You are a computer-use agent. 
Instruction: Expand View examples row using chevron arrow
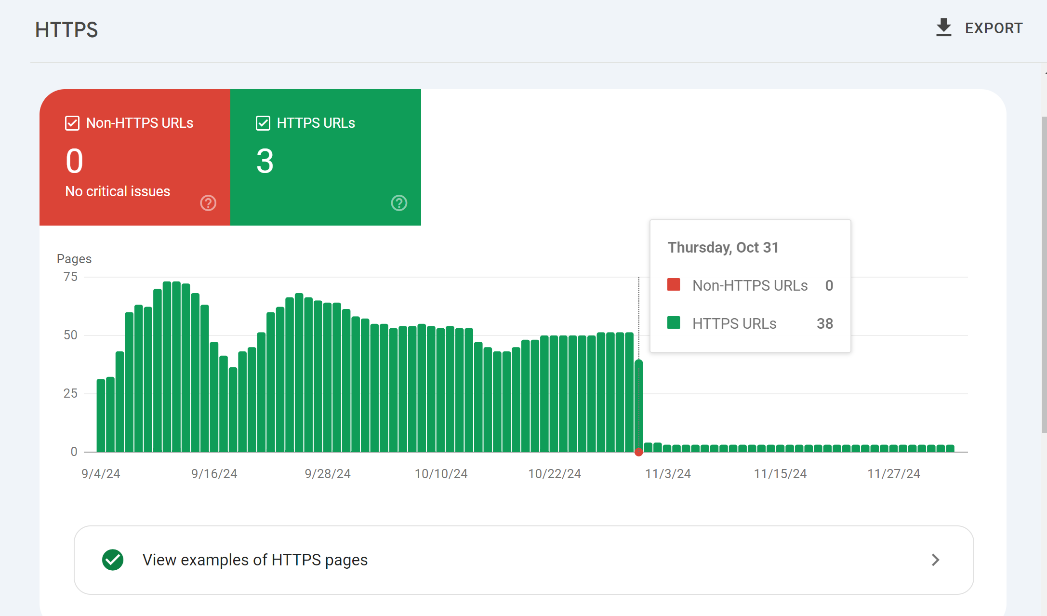tap(935, 560)
